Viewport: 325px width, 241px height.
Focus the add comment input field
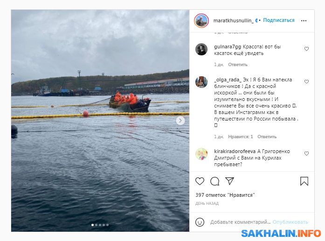241,222
